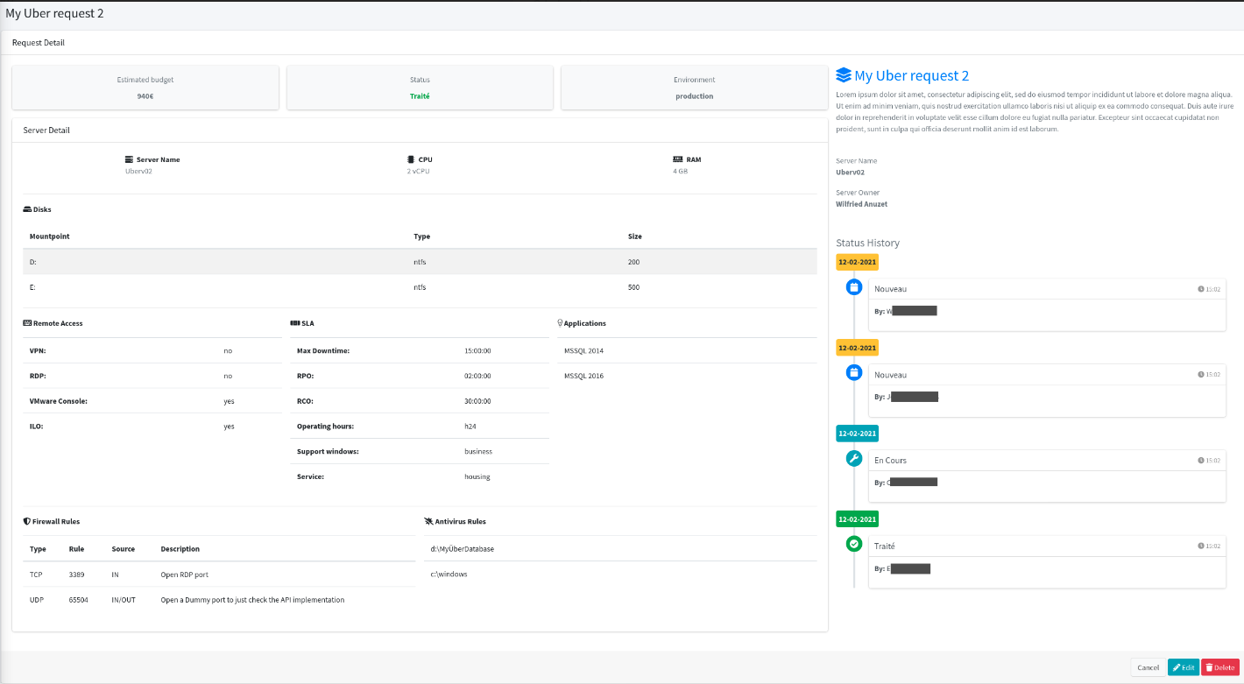Screen dimensions: 1244x684
Task: Click the Antivirus Rules icon
Action: (428, 521)
